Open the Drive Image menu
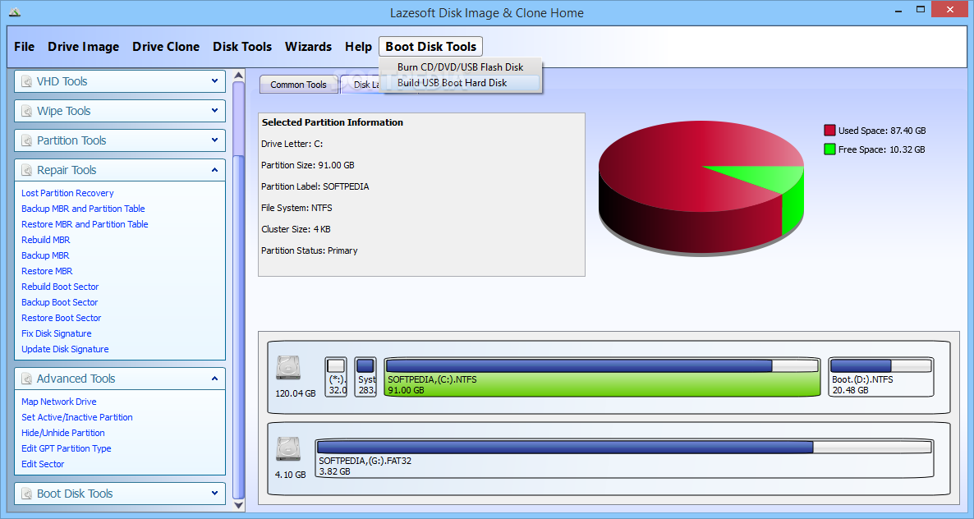 (x=83, y=47)
